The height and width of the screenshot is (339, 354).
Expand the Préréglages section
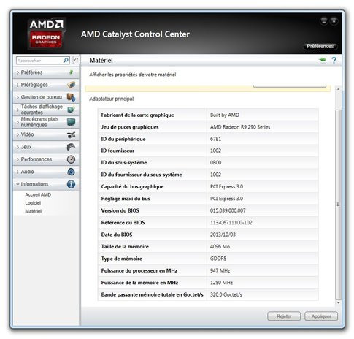coord(18,85)
